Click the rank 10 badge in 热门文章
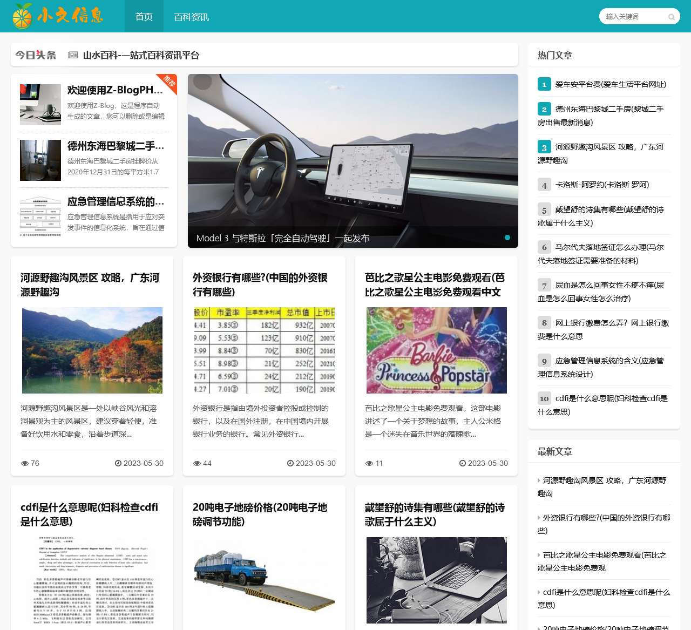This screenshot has width=691, height=630. click(x=544, y=398)
